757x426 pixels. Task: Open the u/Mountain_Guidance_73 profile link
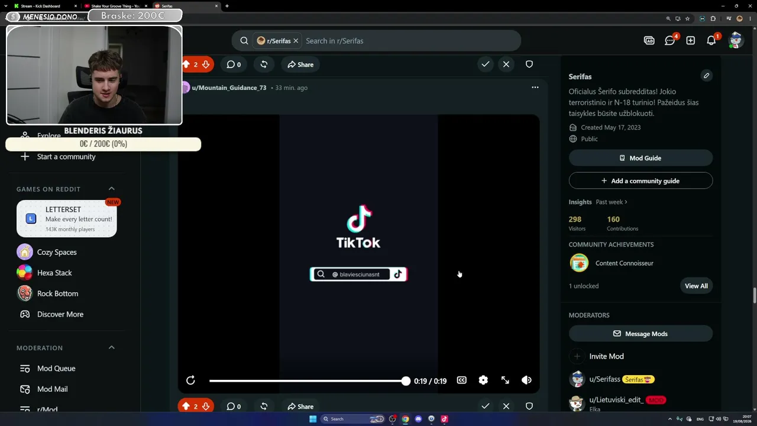point(229,88)
